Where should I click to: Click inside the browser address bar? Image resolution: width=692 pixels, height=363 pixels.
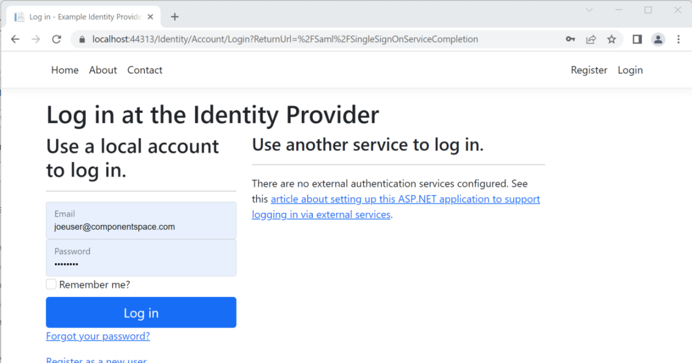coord(276,39)
